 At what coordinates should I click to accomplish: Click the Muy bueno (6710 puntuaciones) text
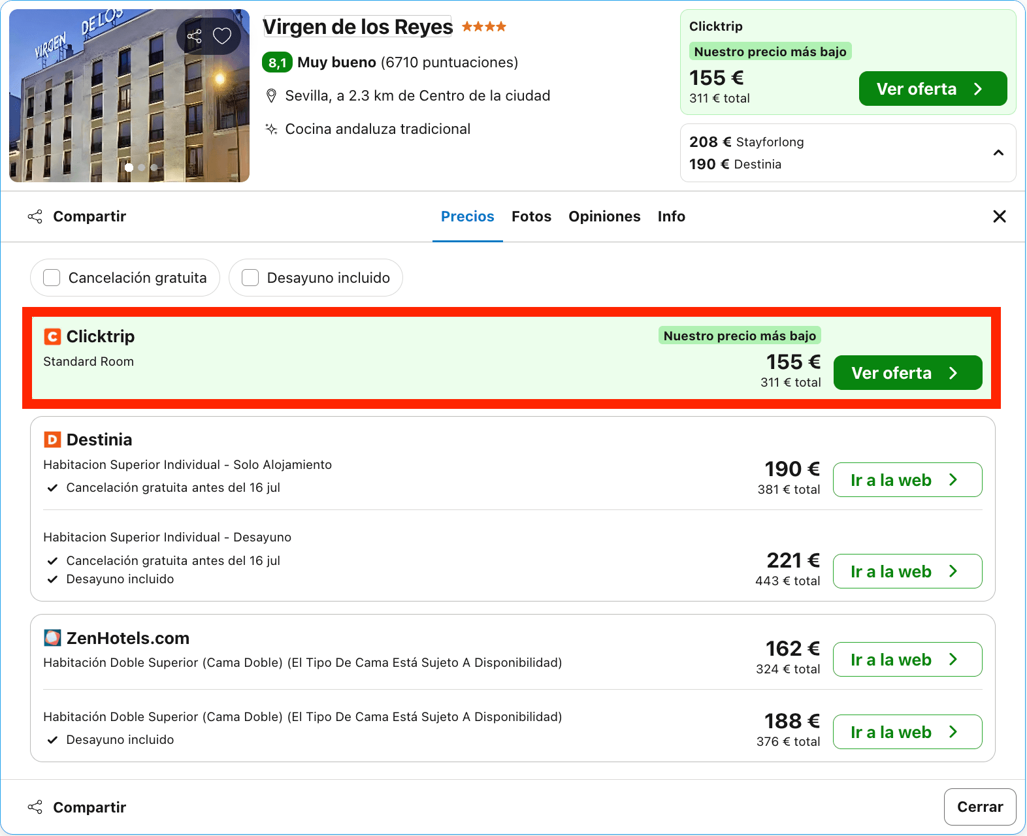click(x=408, y=63)
